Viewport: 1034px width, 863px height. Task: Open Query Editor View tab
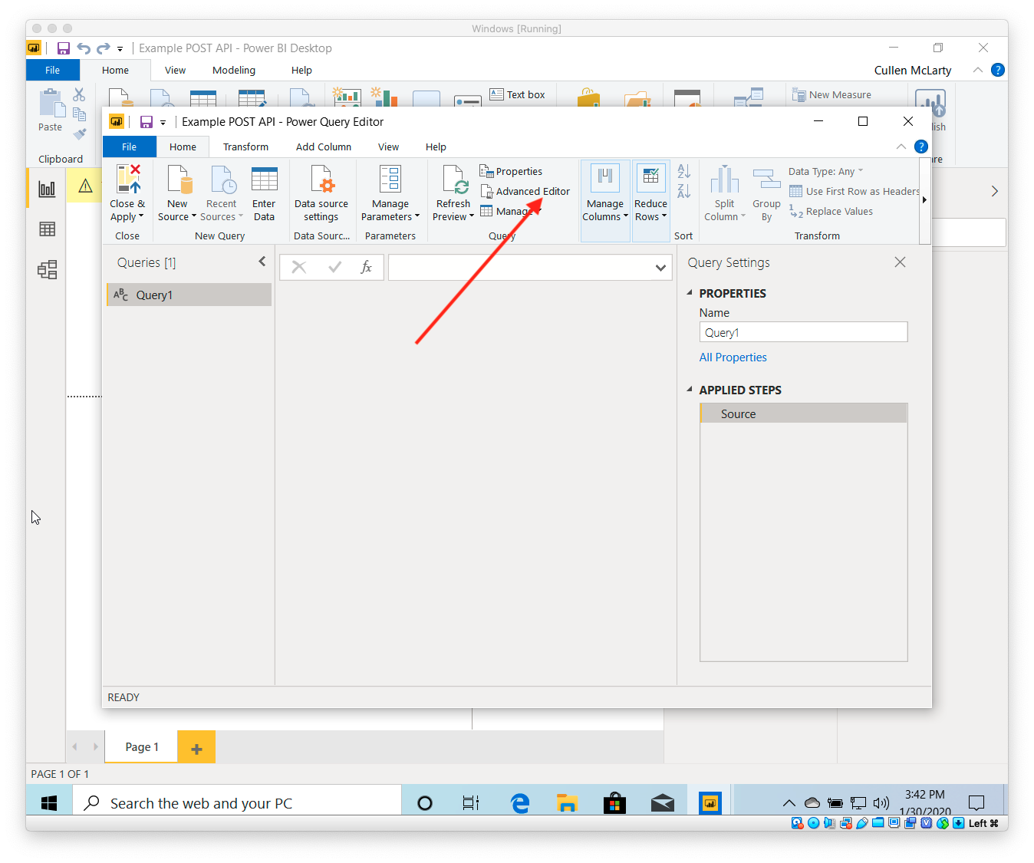(388, 147)
